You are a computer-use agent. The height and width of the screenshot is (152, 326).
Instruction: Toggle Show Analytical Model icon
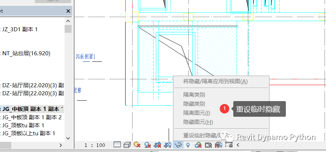coord(219,145)
